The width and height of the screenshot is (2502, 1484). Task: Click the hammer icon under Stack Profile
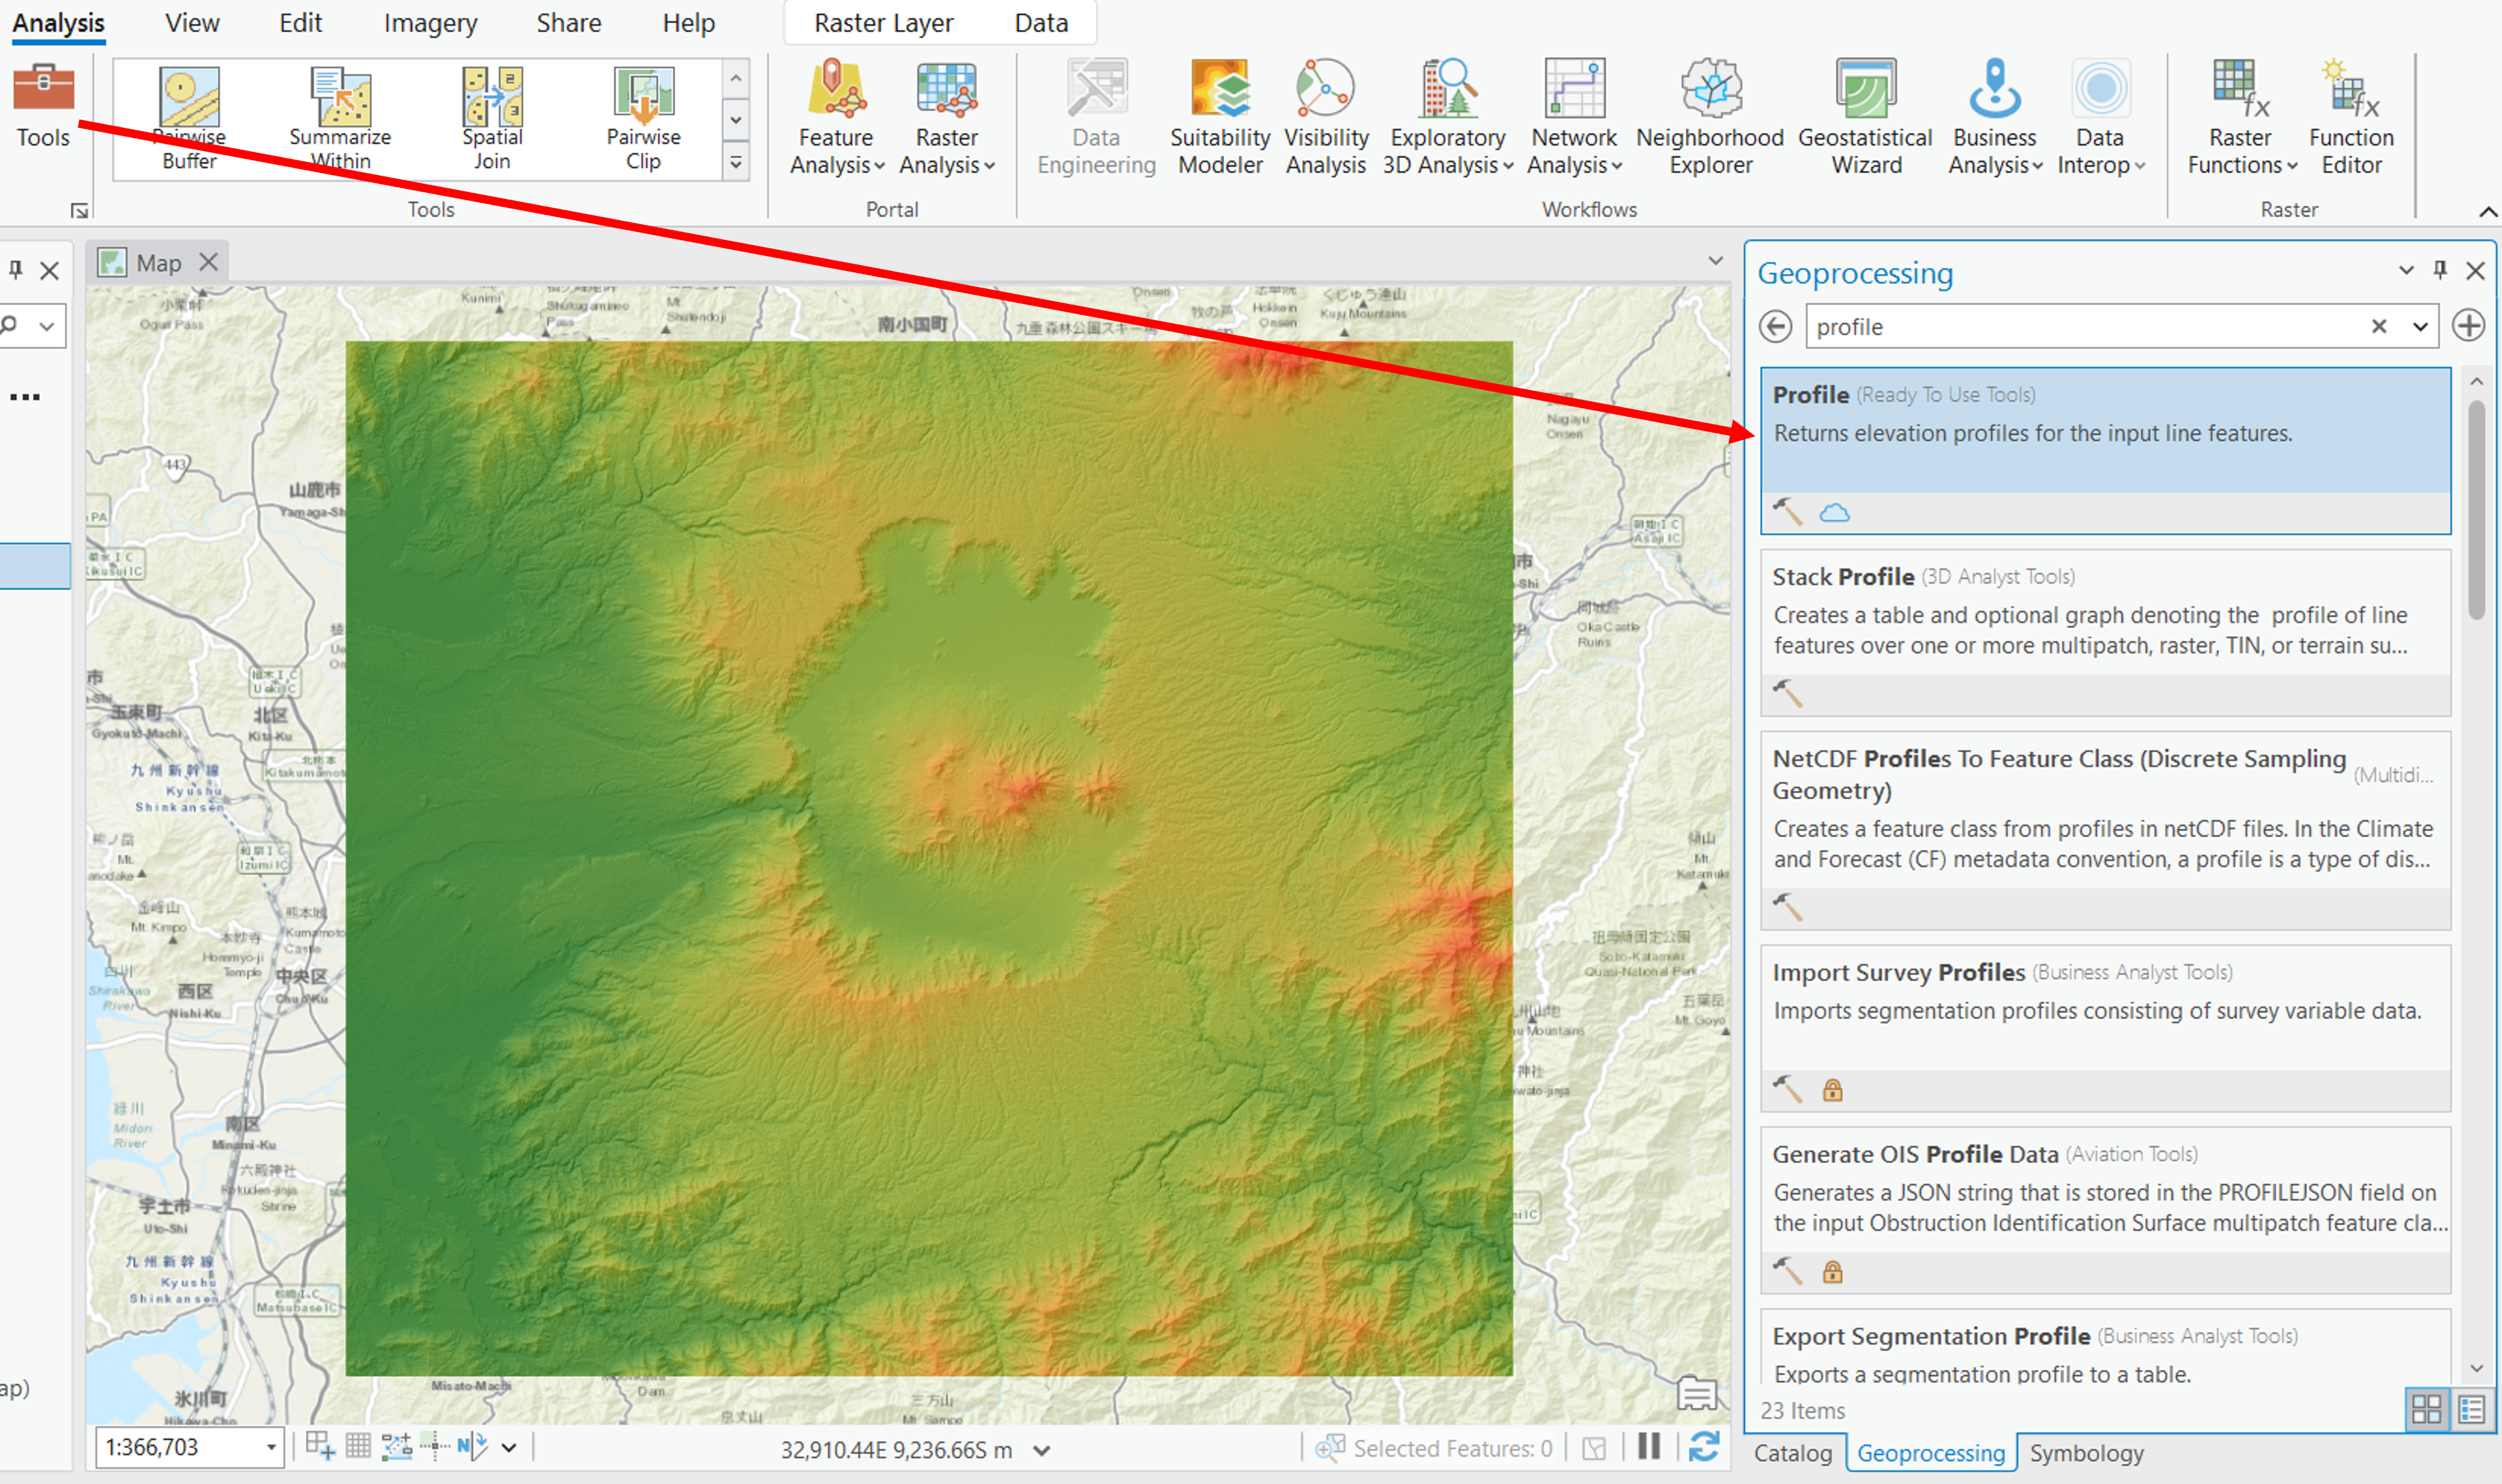(1787, 693)
